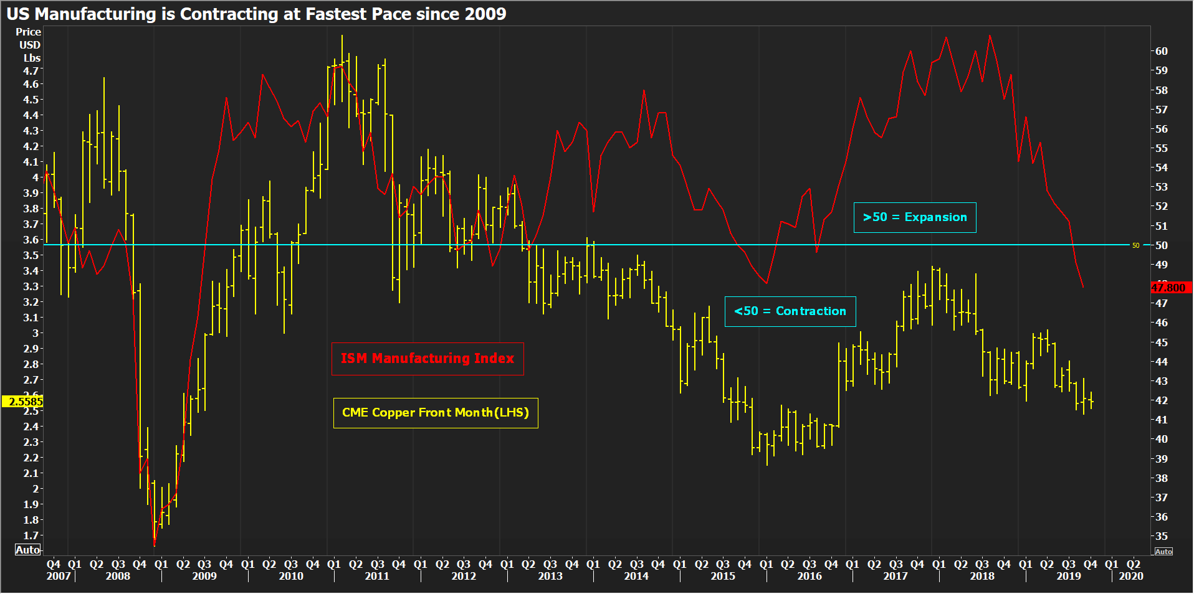Click the 4.7 tick on the left price axis
Screen dimensions: 1194x594
(31, 71)
